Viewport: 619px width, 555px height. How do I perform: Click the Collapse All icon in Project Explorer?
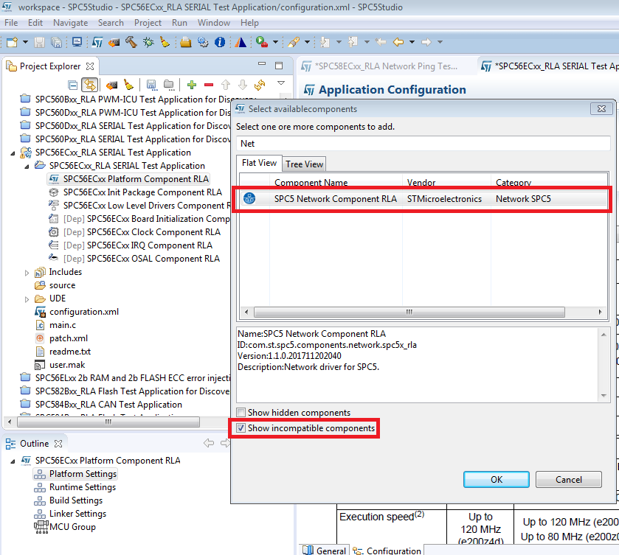tap(72, 85)
